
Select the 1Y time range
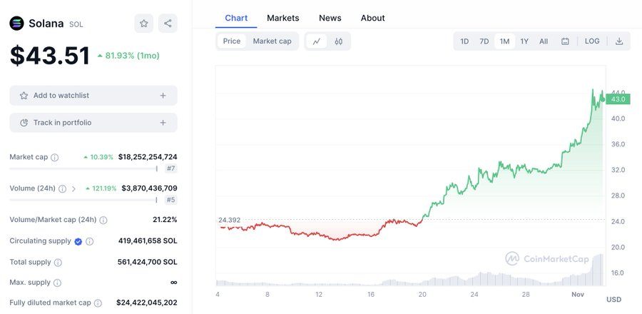524,41
